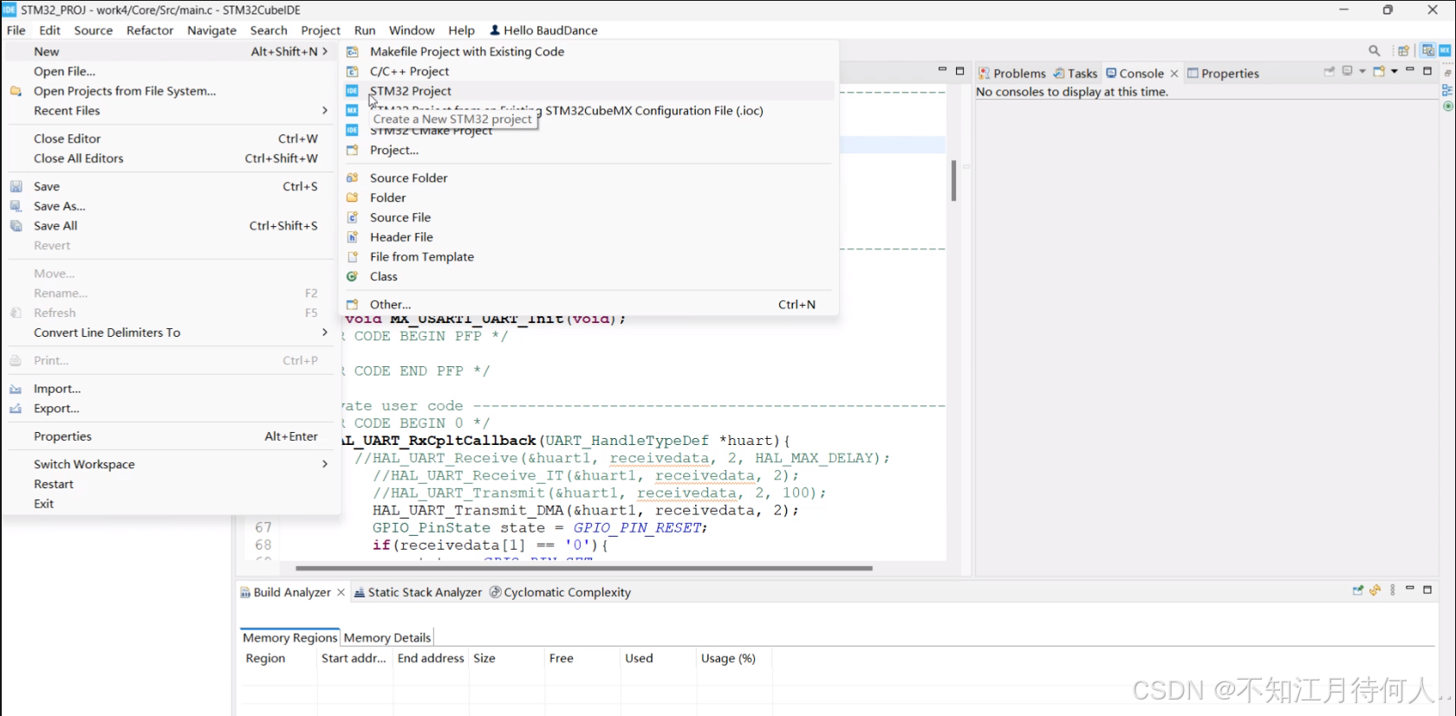Viewport: 1456px width, 716px height.
Task: Click Close Editor menu entry
Action: pos(169,139)
